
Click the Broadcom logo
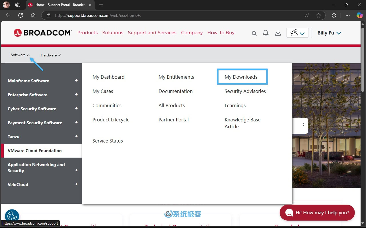[43, 33]
